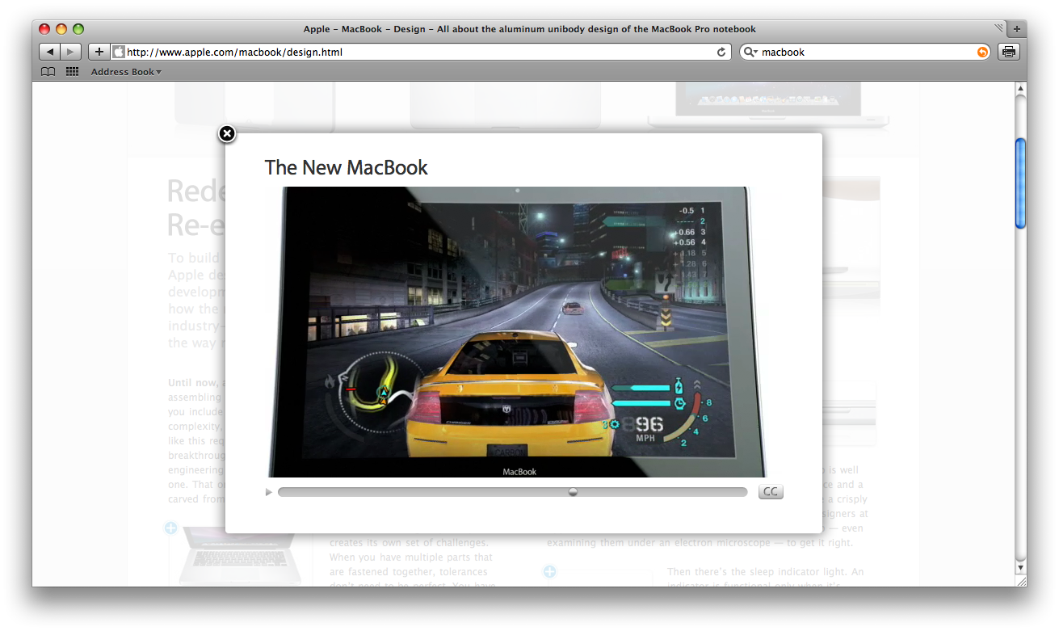Click the scrollbar down arrow
1059x631 pixels.
(1021, 568)
